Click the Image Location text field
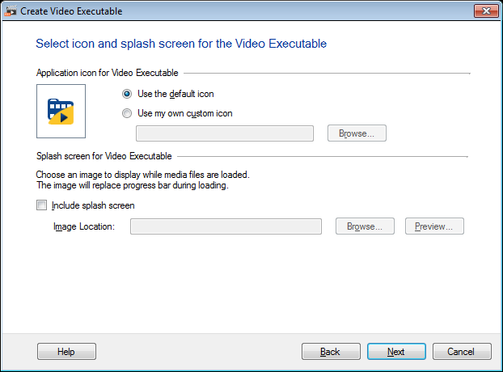 click(x=226, y=226)
